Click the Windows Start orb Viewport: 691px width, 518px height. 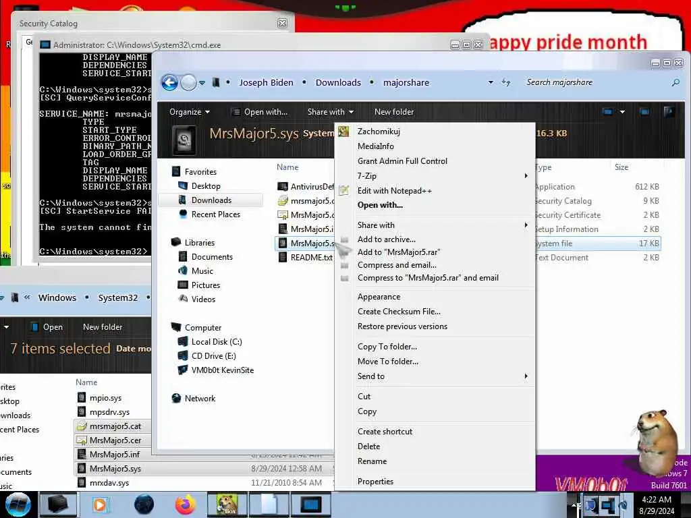pos(18,505)
